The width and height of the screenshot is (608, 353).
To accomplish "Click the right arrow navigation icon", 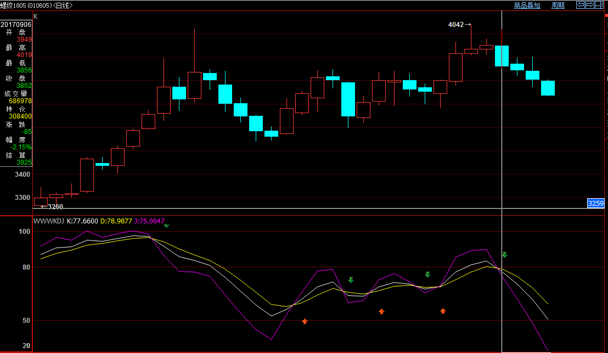I will [x=590, y=5].
